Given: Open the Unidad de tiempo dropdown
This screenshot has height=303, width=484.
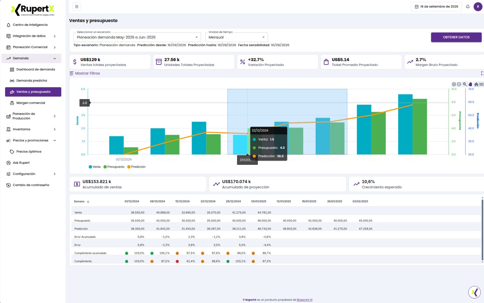Looking at the screenshot, I should (x=237, y=37).
